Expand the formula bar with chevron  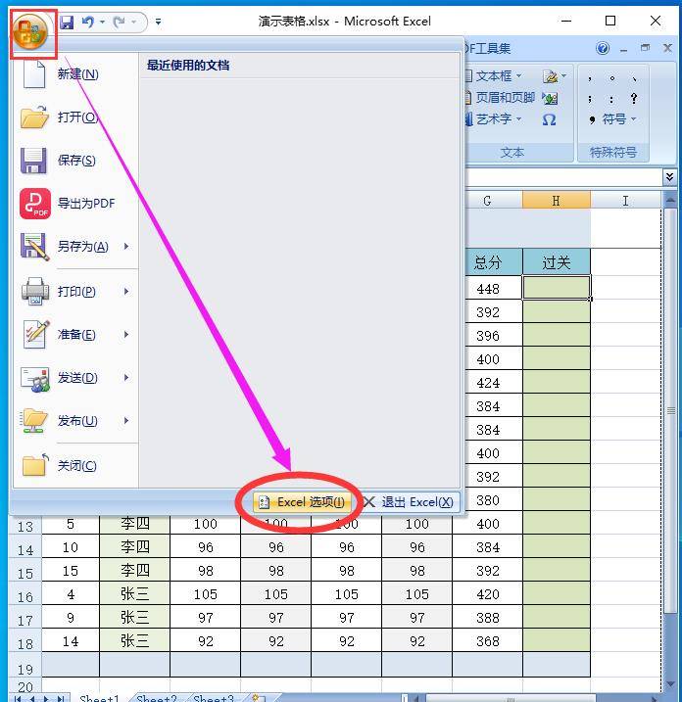pyautogui.click(x=669, y=177)
